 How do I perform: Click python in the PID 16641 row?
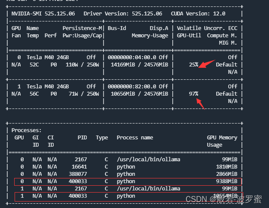[126, 167]
